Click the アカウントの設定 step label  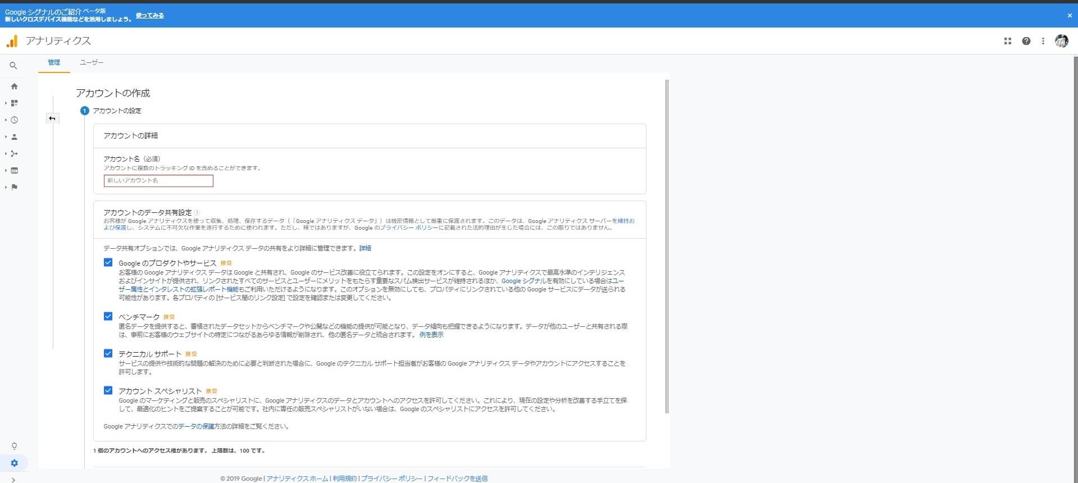[x=117, y=111]
